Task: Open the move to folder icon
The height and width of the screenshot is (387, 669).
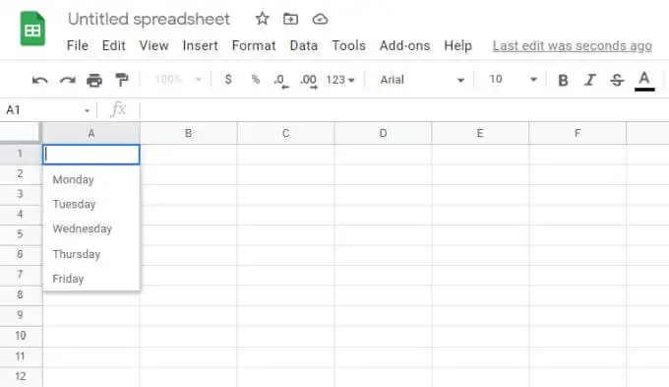Action: pyautogui.click(x=290, y=19)
